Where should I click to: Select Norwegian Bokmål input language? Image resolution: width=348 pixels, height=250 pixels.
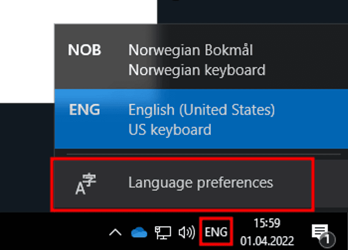191,50
